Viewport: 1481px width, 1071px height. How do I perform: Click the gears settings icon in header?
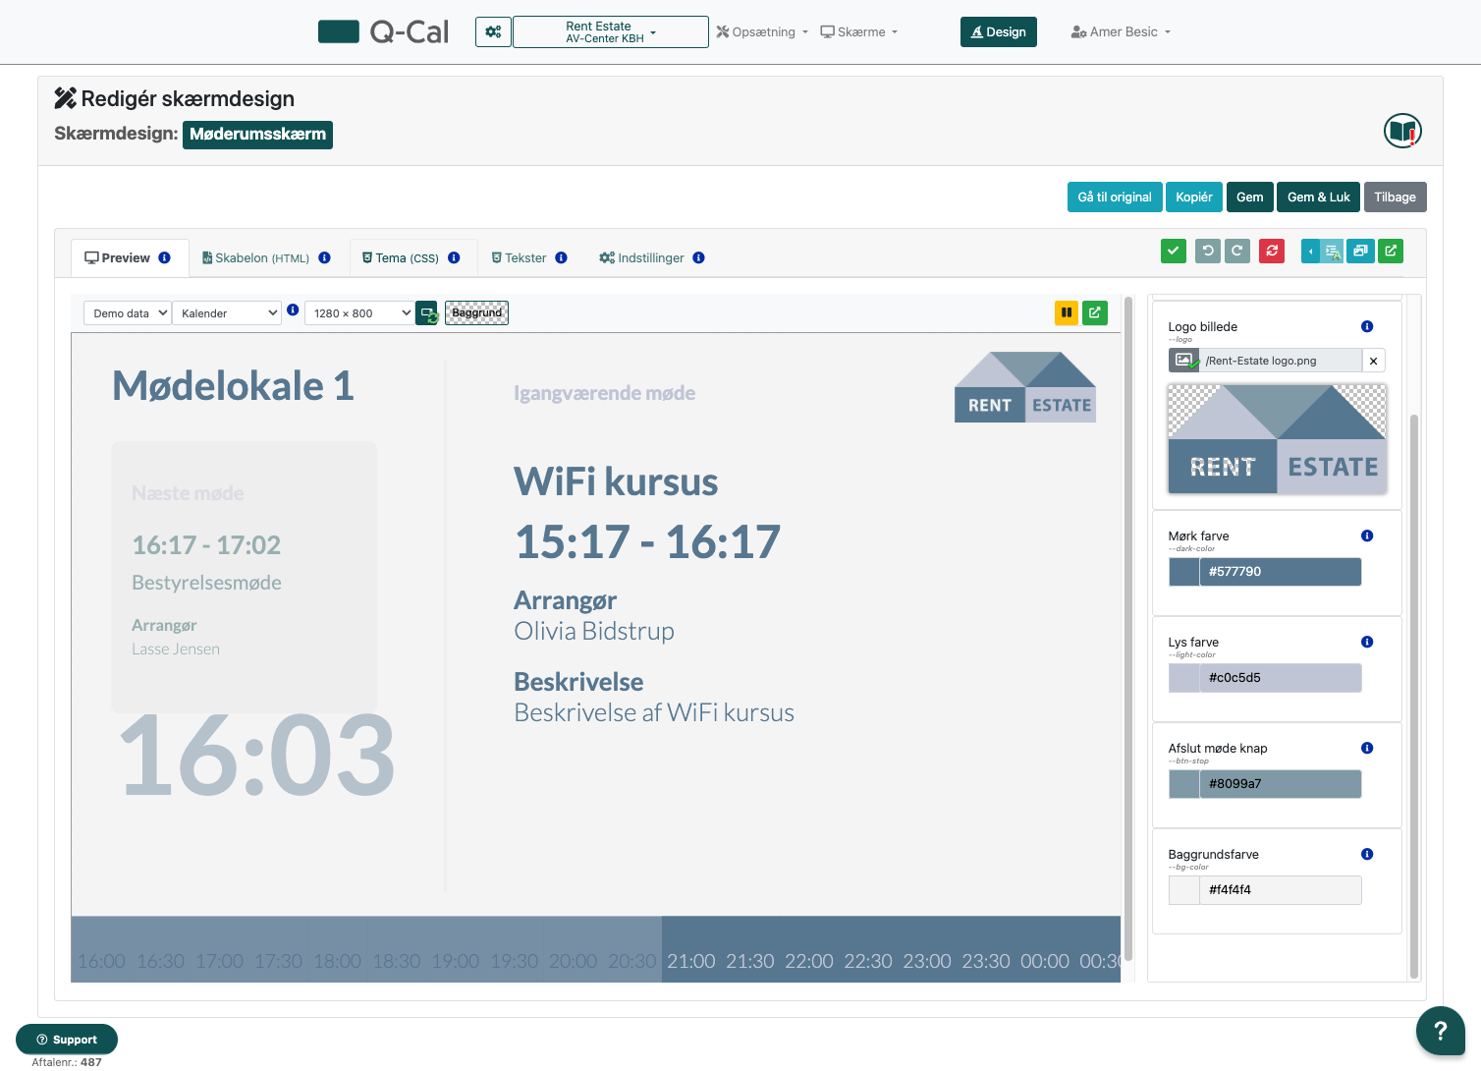coord(493,31)
